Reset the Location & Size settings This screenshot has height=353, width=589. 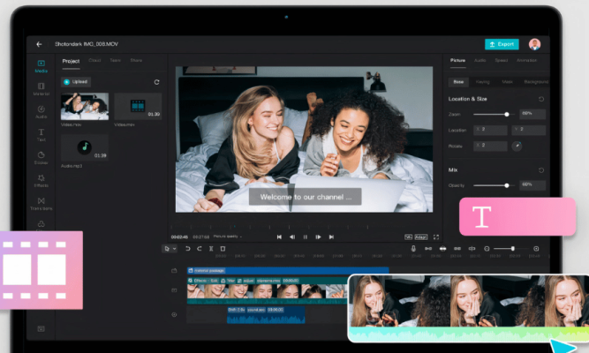tap(540, 99)
